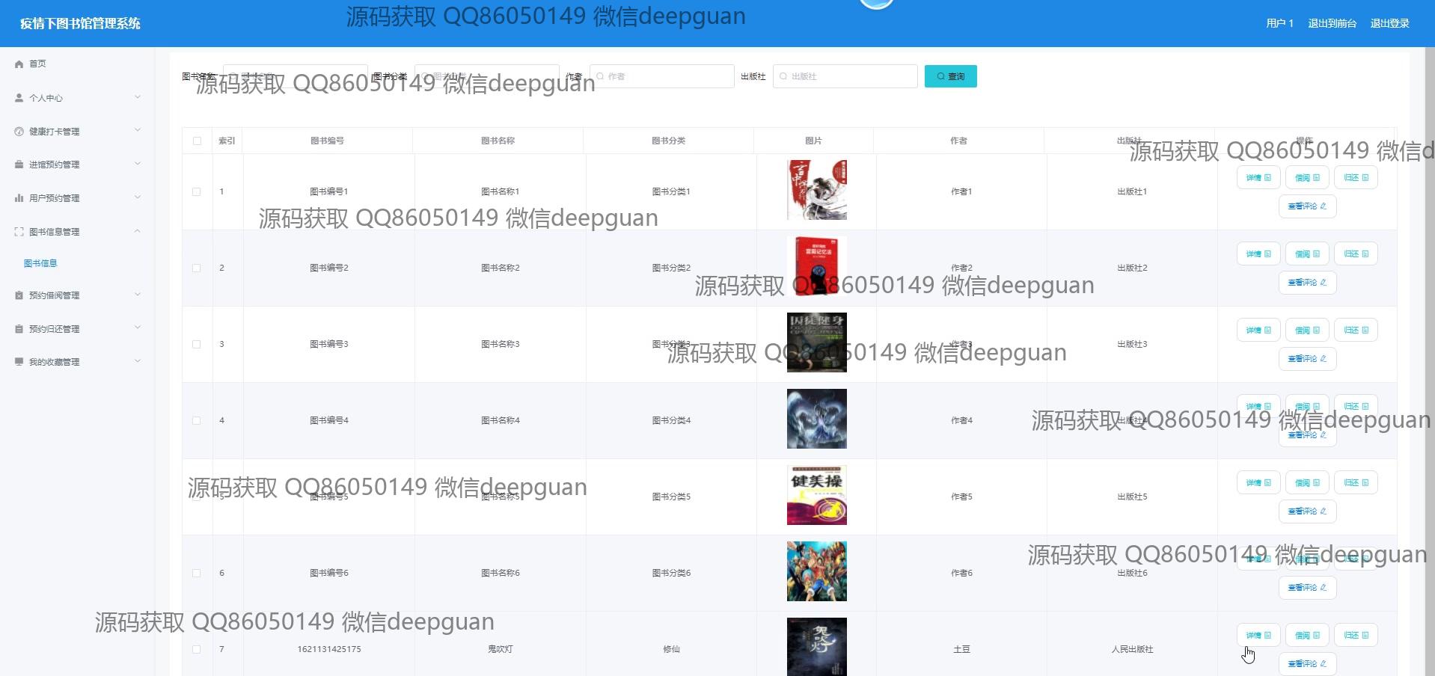The height and width of the screenshot is (676, 1435).
Task: Check the checkbox for row 3
Action: pyautogui.click(x=197, y=345)
